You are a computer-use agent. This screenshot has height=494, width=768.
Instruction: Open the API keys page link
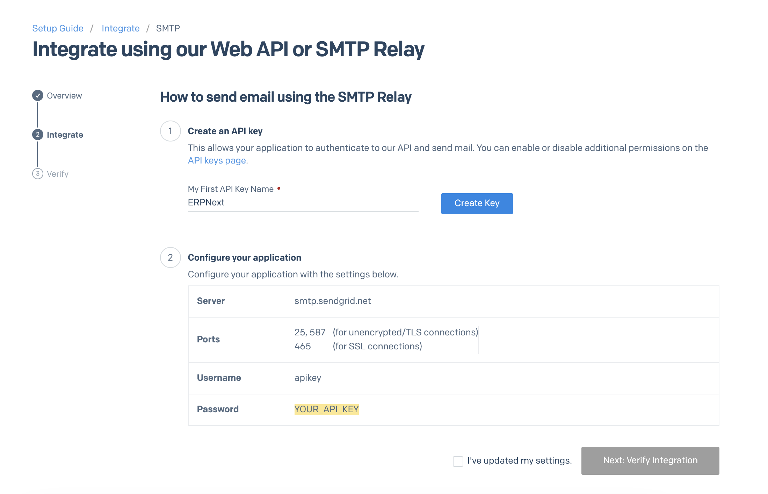(217, 160)
